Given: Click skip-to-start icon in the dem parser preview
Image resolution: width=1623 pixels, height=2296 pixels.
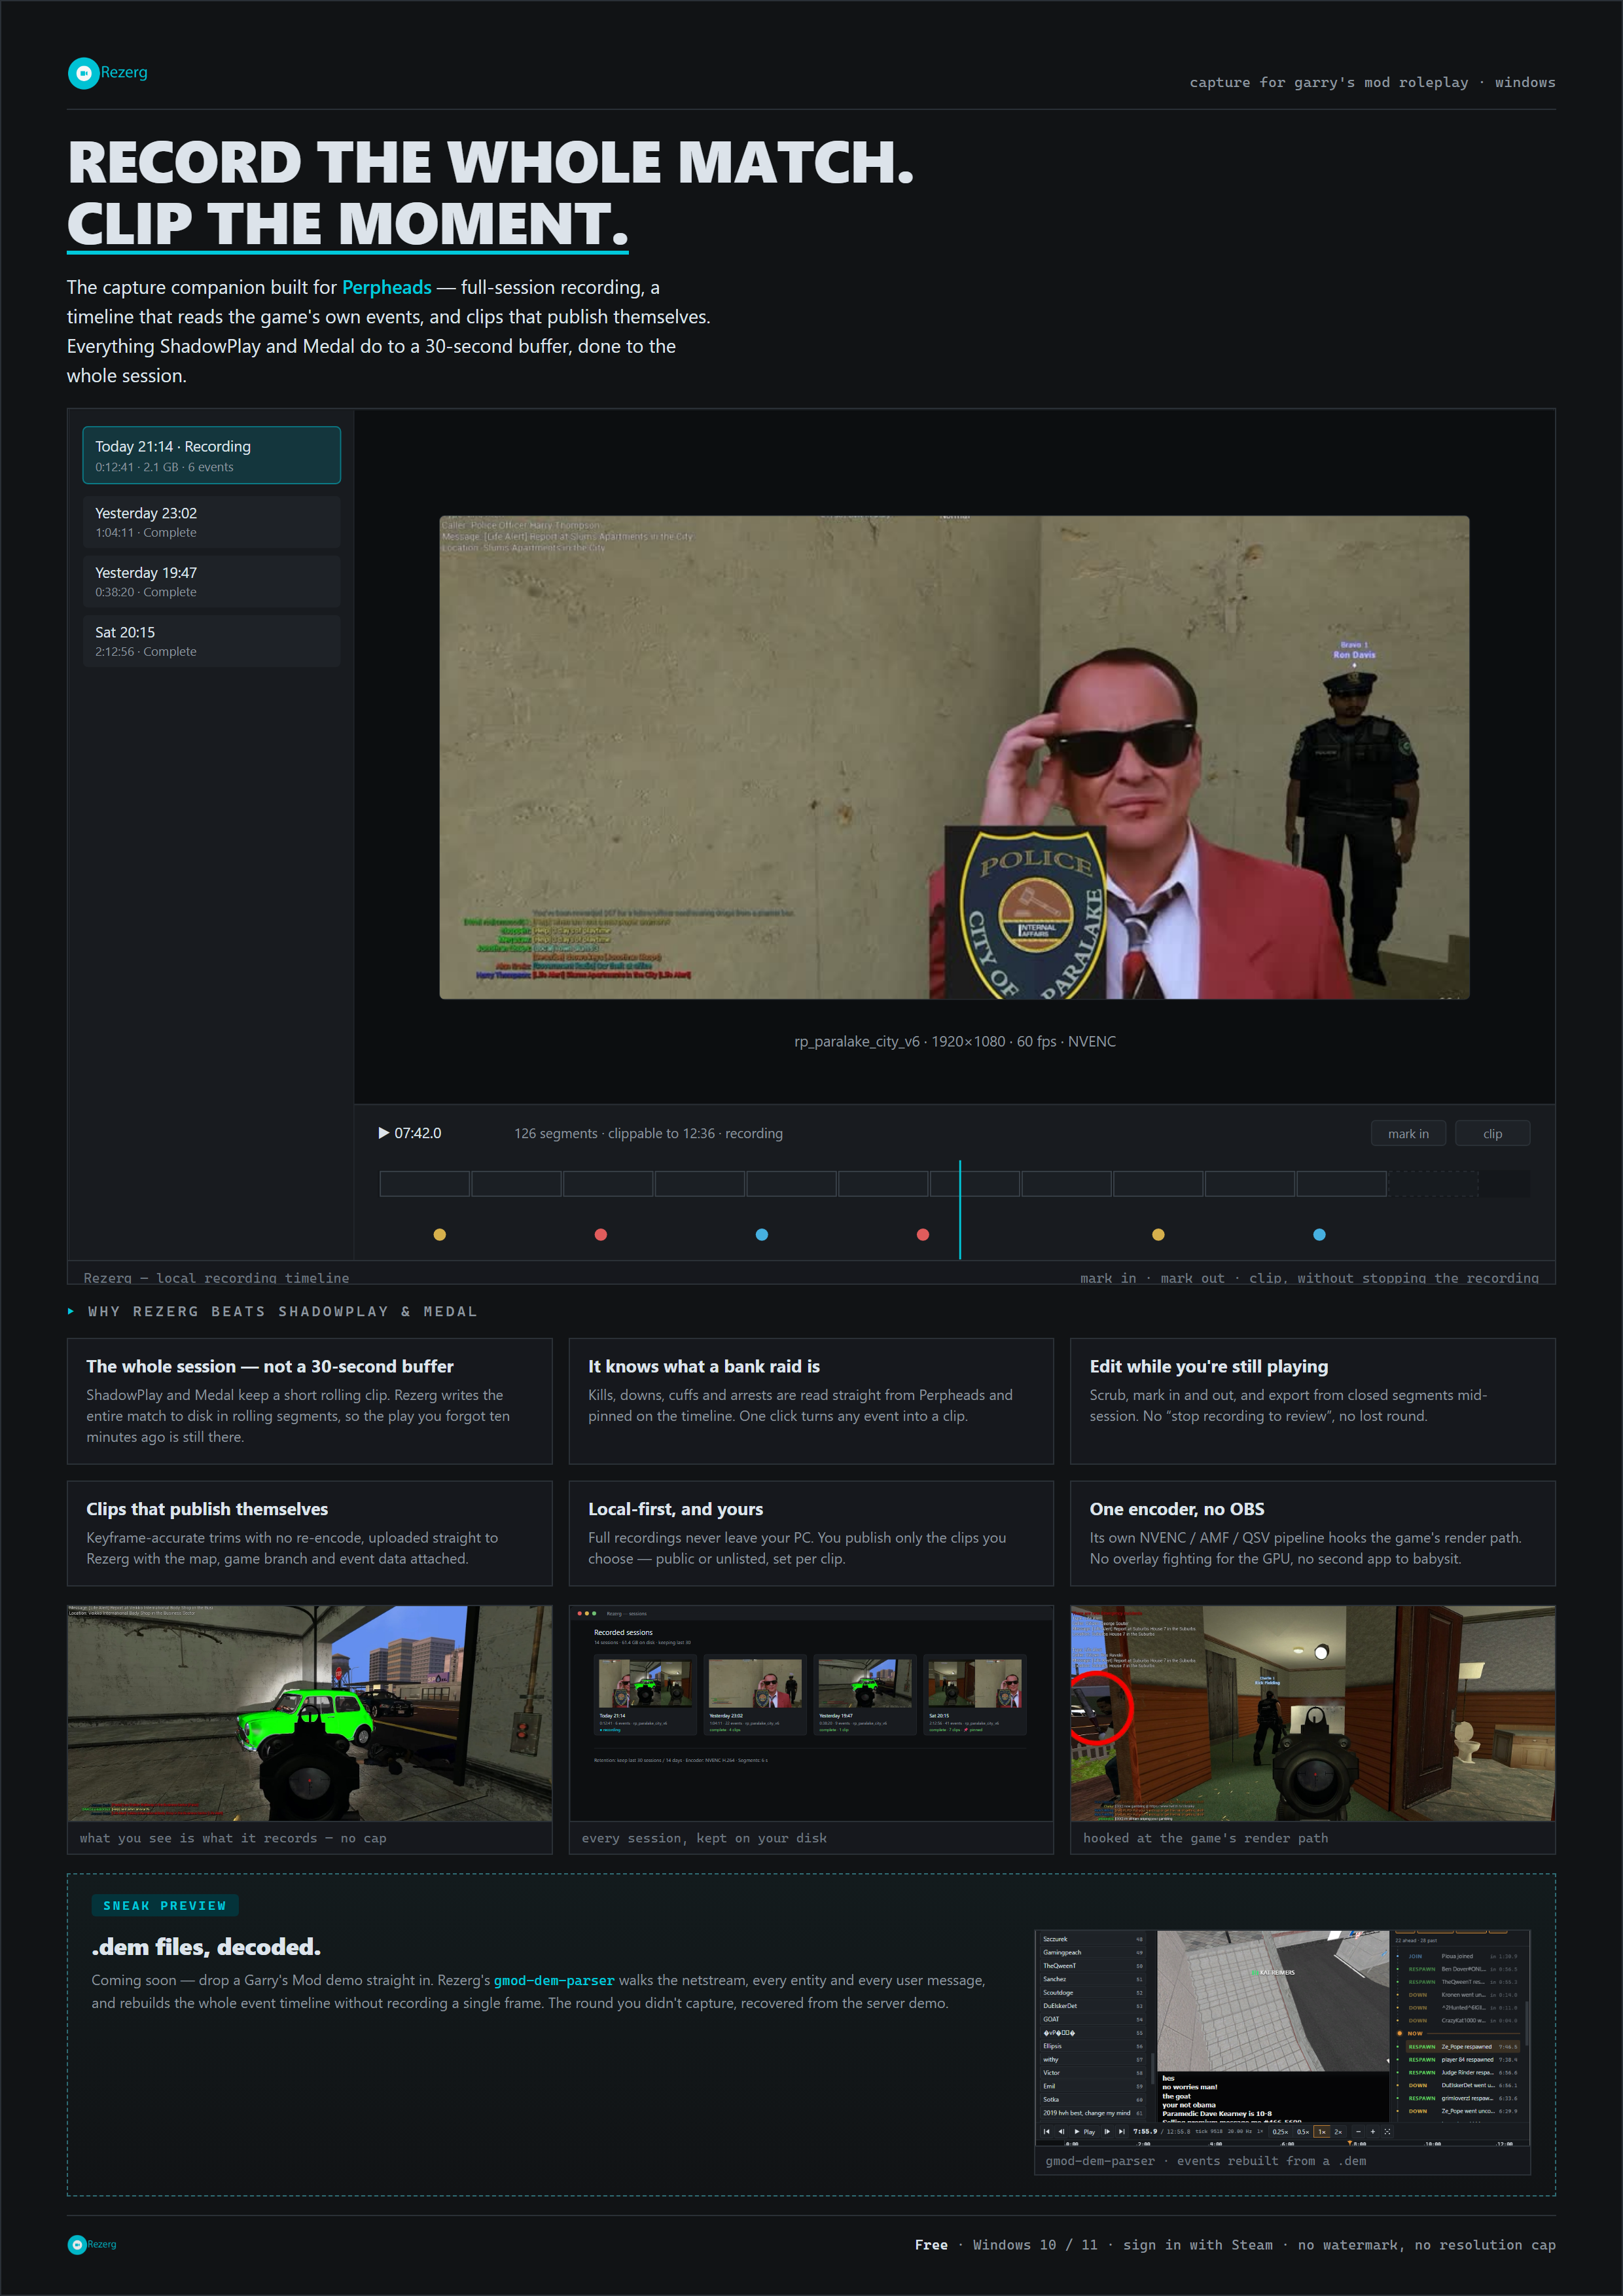Looking at the screenshot, I should pos(1047,2132).
